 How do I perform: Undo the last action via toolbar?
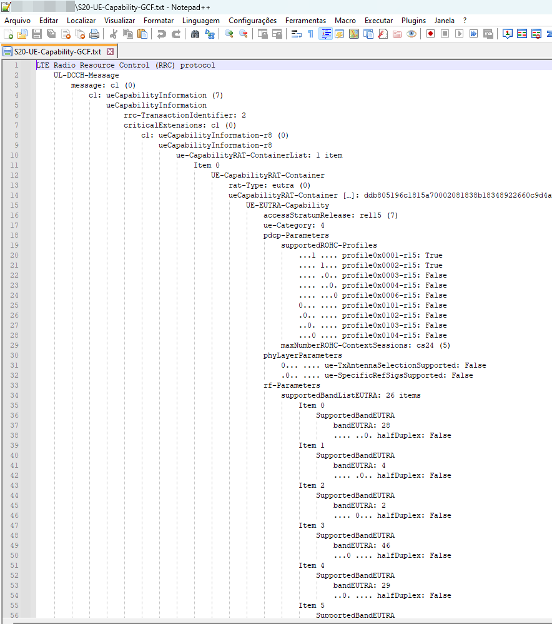click(x=161, y=34)
